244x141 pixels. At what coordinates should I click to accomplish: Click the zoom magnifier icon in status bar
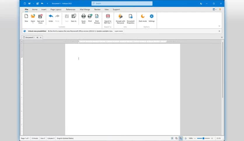coord(186,138)
